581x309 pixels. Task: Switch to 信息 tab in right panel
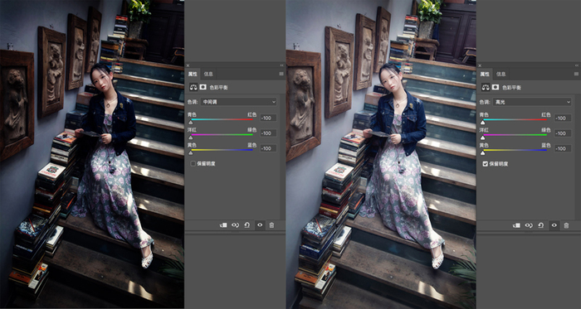coord(501,74)
